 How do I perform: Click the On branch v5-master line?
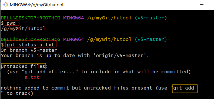pos(29,50)
